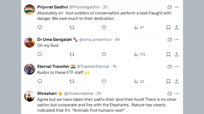
Task: Like the 'Kudos to these ETF staff' tweet
Action: [x=104, y=81]
